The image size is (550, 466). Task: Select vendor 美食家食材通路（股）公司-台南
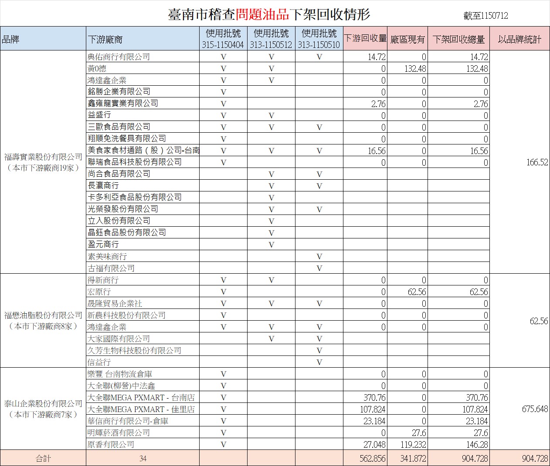click(x=143, y=151)
